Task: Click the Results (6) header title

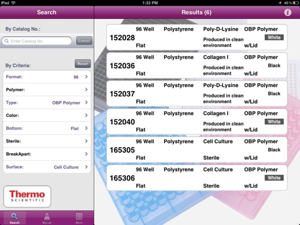Action: click(x=196, y=12)
